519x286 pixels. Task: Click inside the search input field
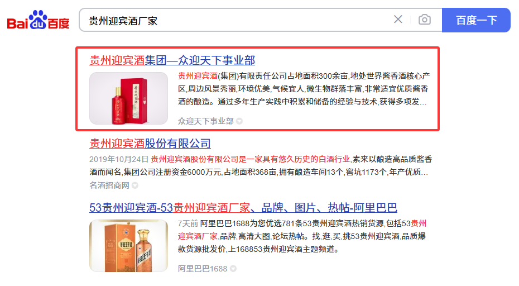235,20
